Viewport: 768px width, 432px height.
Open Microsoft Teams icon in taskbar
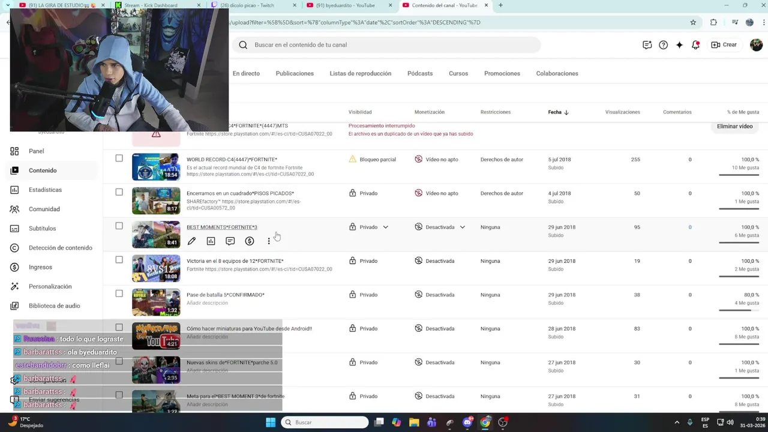click(x=431, y=422)
